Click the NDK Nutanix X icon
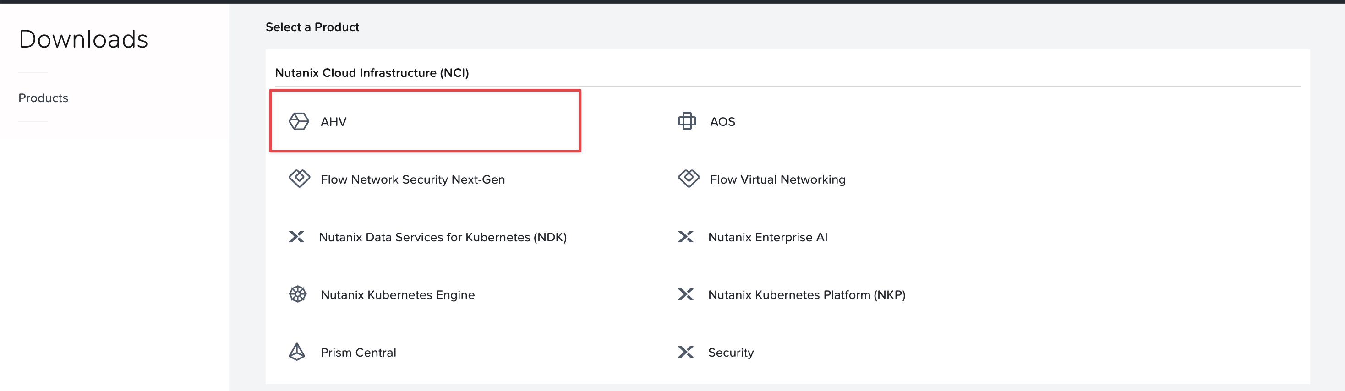 pos(296,237)
